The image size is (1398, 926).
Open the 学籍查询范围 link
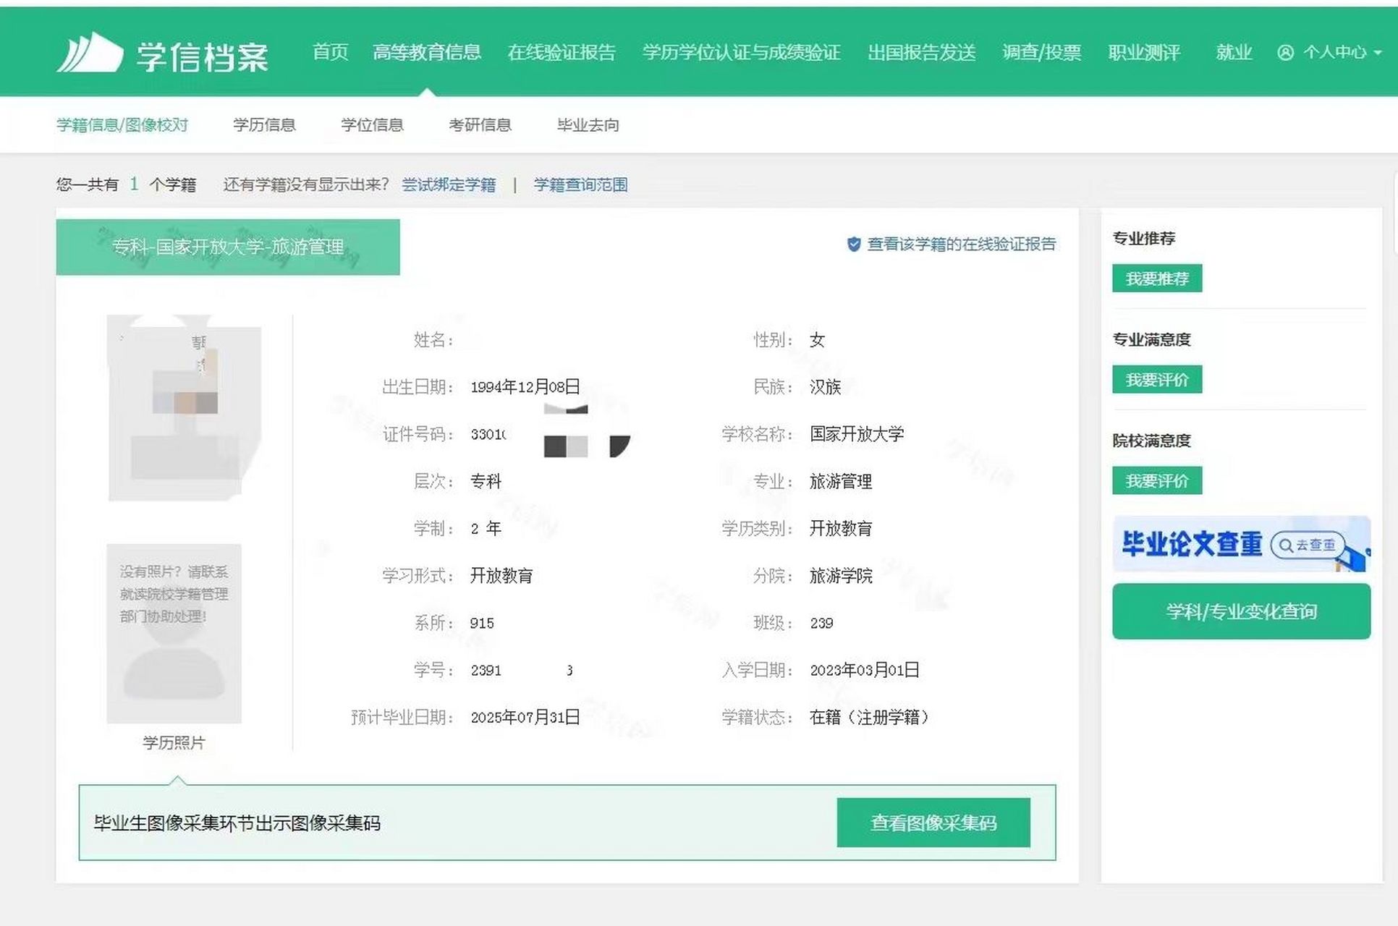580,184
